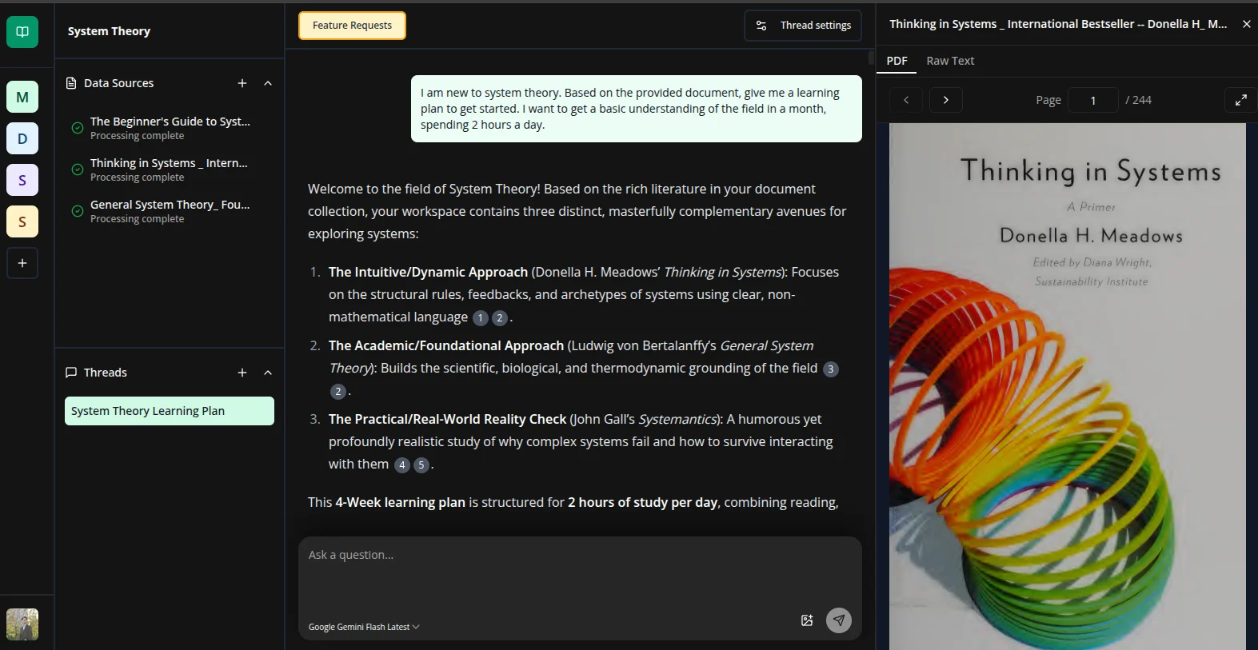This screenshot has height=650, width=1258.
Task: Open General System Theory data source entry
Action: [x=170, y=211]
